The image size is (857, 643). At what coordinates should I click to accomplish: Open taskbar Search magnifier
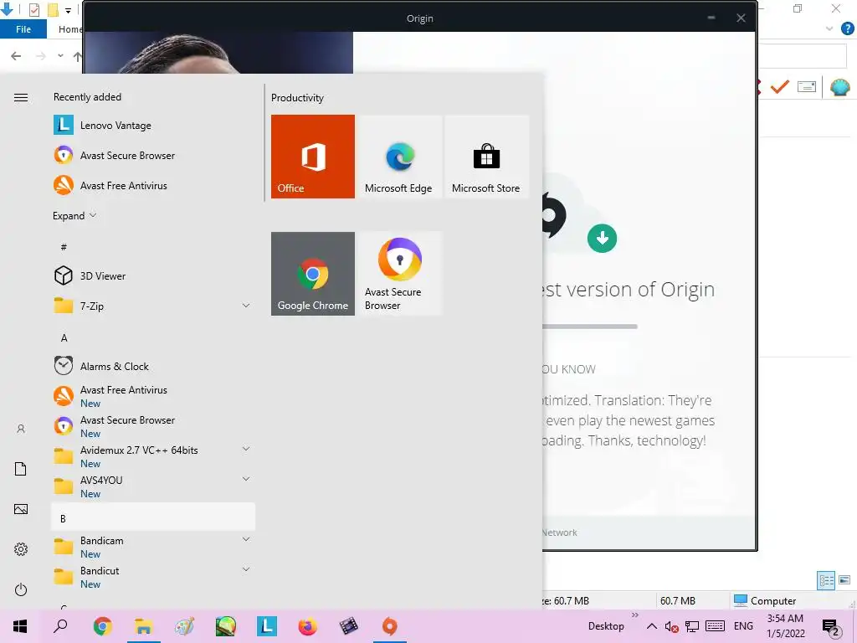(x=60, y=626)
